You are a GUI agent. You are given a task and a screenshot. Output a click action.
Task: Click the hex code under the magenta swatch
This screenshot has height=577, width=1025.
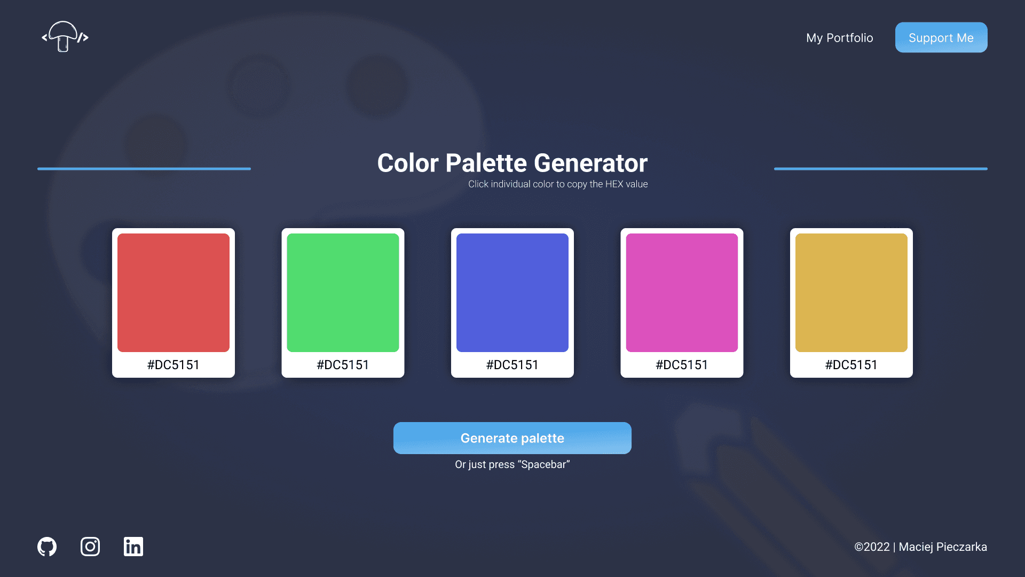[682, 365]
